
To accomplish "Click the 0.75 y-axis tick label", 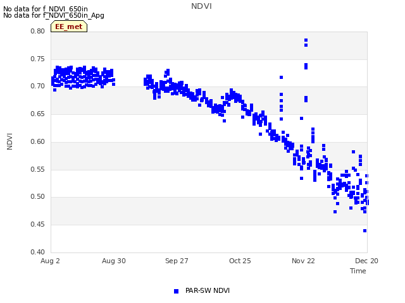I will tap(38, 59).
